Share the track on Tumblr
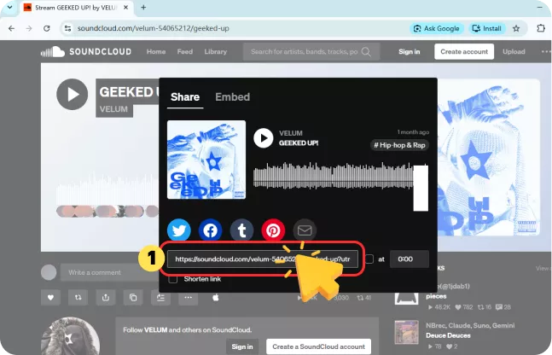552x355 pixels. coord(241,230)
